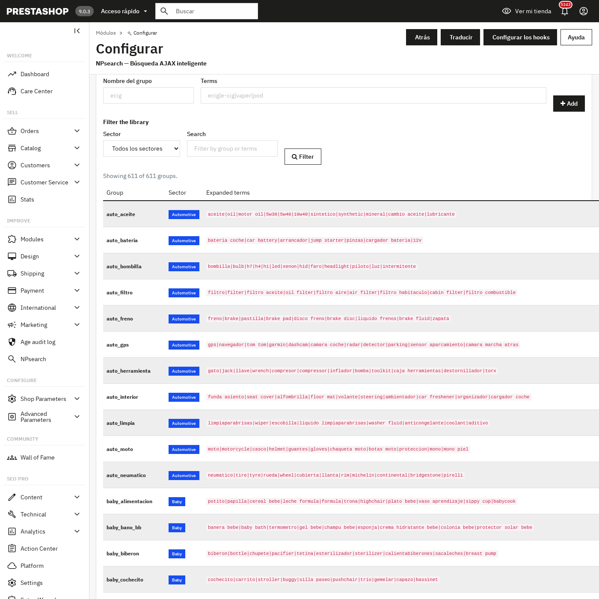The height and width of the screenshot is (599, 599).
Task: Expand the Marketing menu chevron
Action: pyautogui.click(x=77, y=325)
